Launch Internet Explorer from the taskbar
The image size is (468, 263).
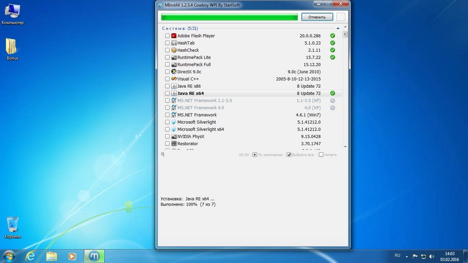point(30,256)
